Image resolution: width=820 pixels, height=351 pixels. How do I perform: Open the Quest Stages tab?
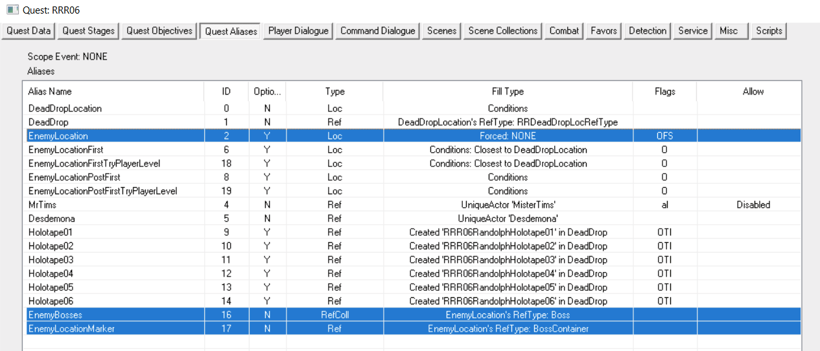pos(88,30)
